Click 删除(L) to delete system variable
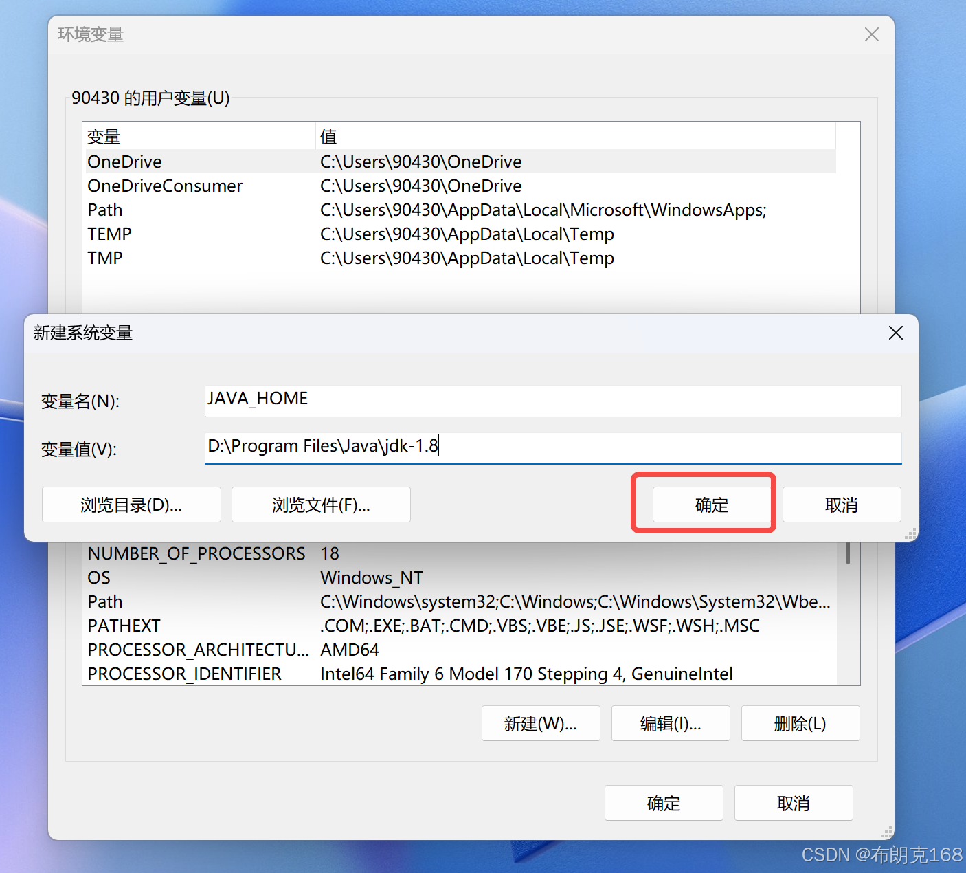The image size is (966, 873). pos(800,723)
